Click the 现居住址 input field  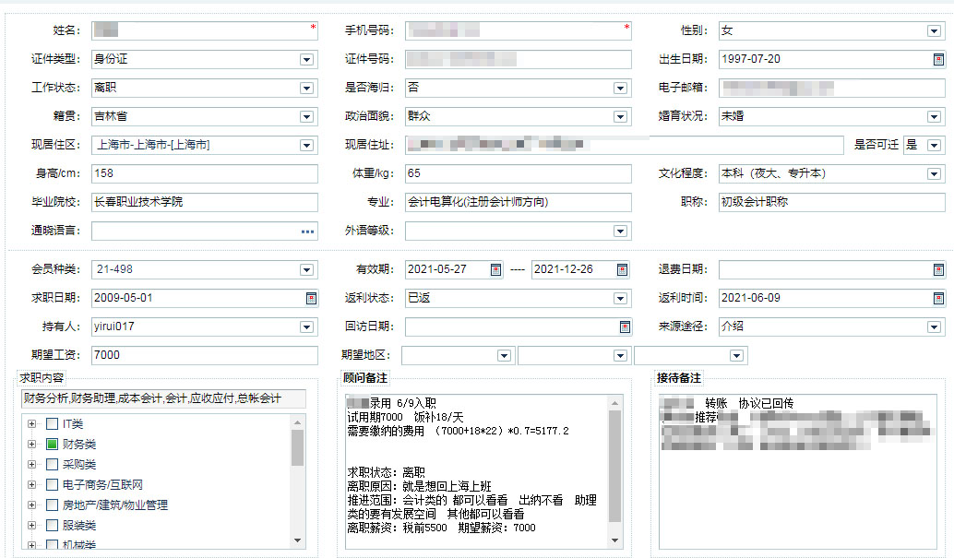pyautogui.click(x=625, y=145)
